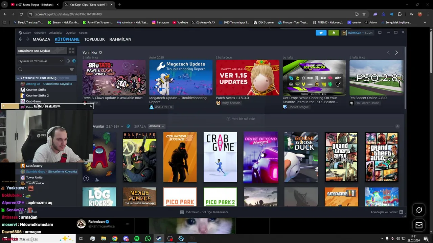Open the Yardım menu
433x243 pixels.
83,33
